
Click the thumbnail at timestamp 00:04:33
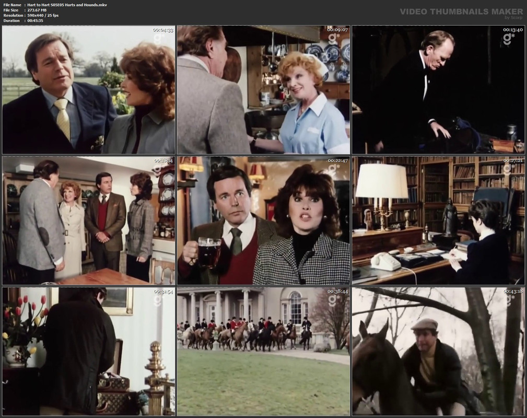89,90
